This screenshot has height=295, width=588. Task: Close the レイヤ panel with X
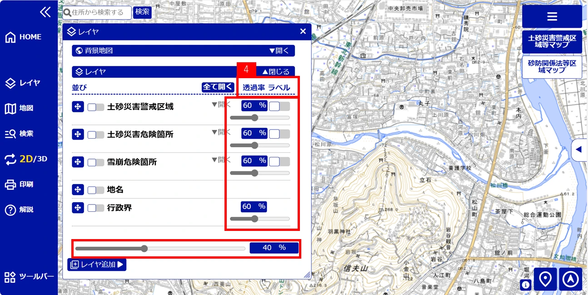pos(303,31)
